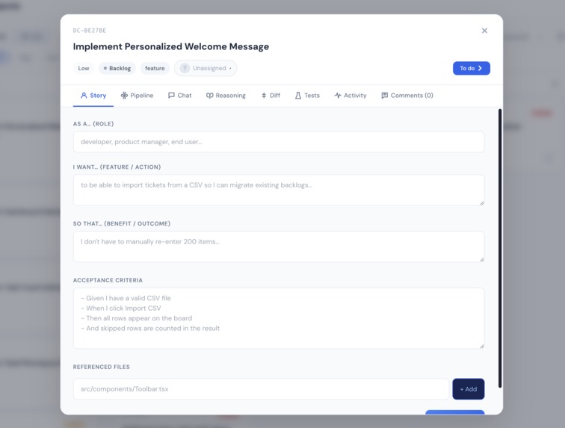Open the Chat tab
This screenshot has height=428, width=565.
(x=179, y=96)
